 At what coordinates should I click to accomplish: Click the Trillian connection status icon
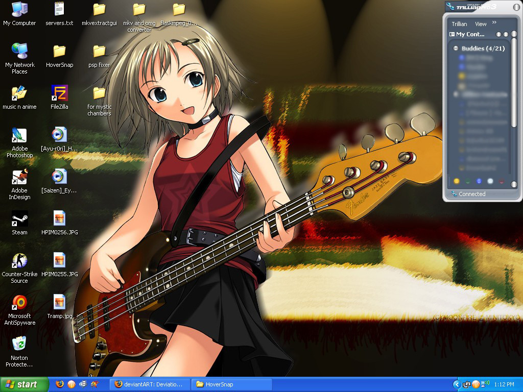(454, 193)
